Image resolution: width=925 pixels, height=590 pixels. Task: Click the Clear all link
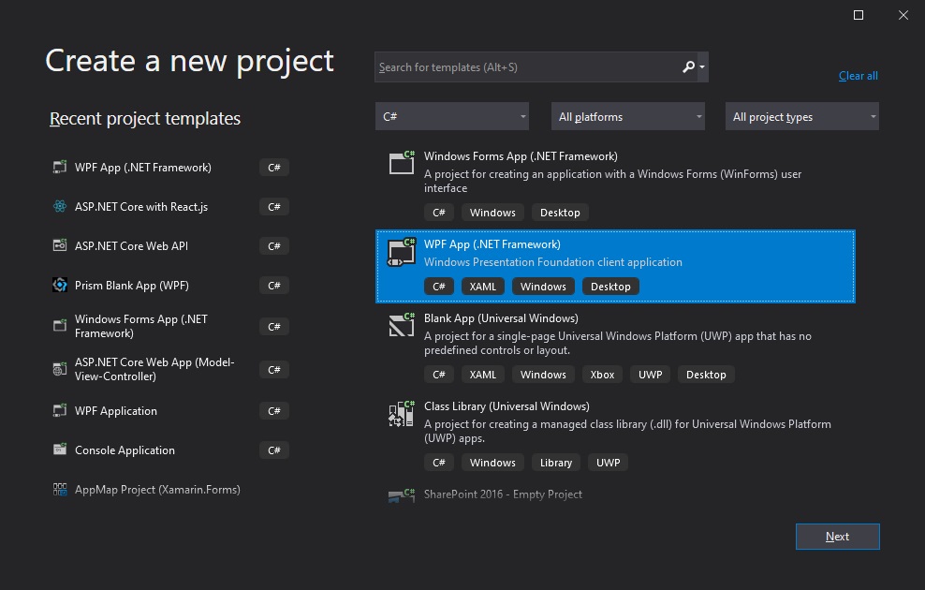859,76
